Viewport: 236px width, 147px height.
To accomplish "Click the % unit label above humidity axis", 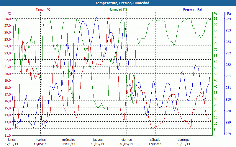I will 215,14.
